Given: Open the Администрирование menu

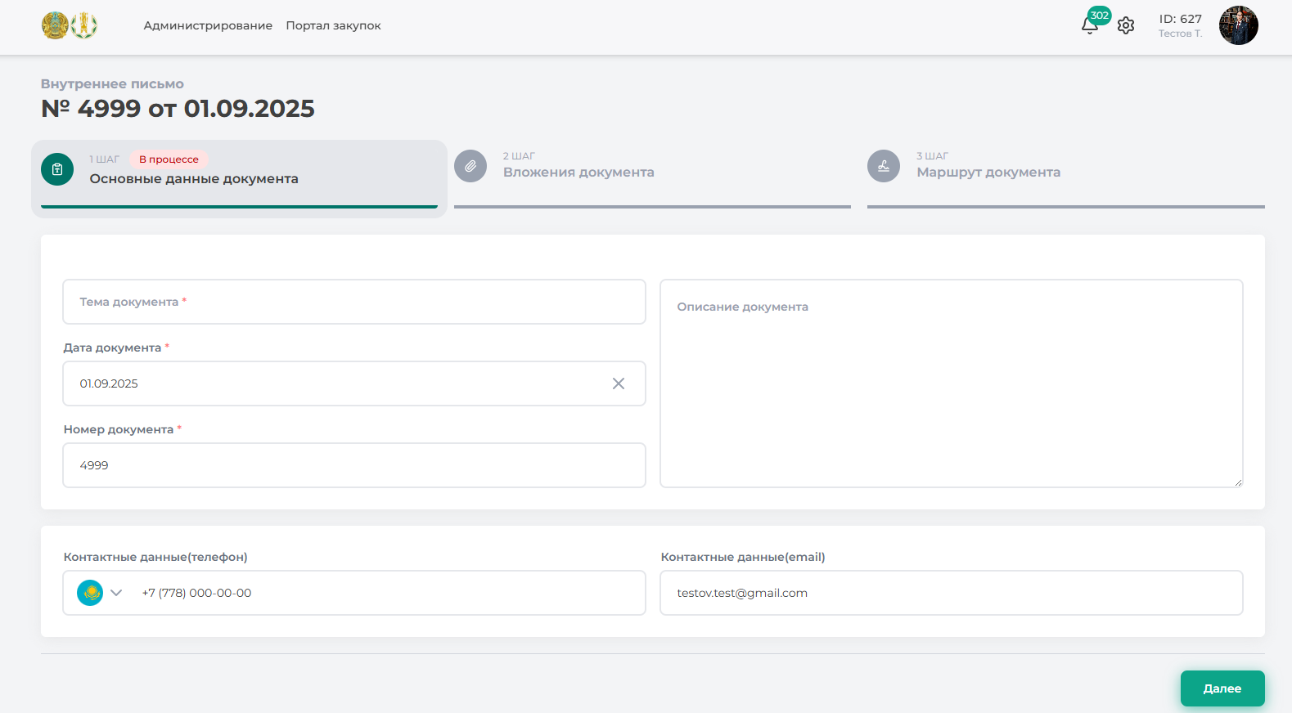Looking at the screenshot, I should click(x=208, y=25).
